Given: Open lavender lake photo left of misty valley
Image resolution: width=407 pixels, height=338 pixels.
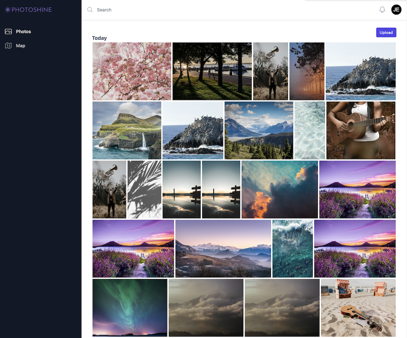Looking at the screenshot, I should tap(133, 249).
